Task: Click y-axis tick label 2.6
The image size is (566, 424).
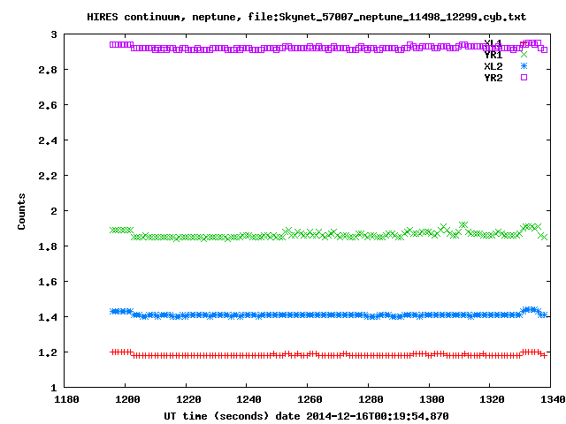Action: point(48,105)
